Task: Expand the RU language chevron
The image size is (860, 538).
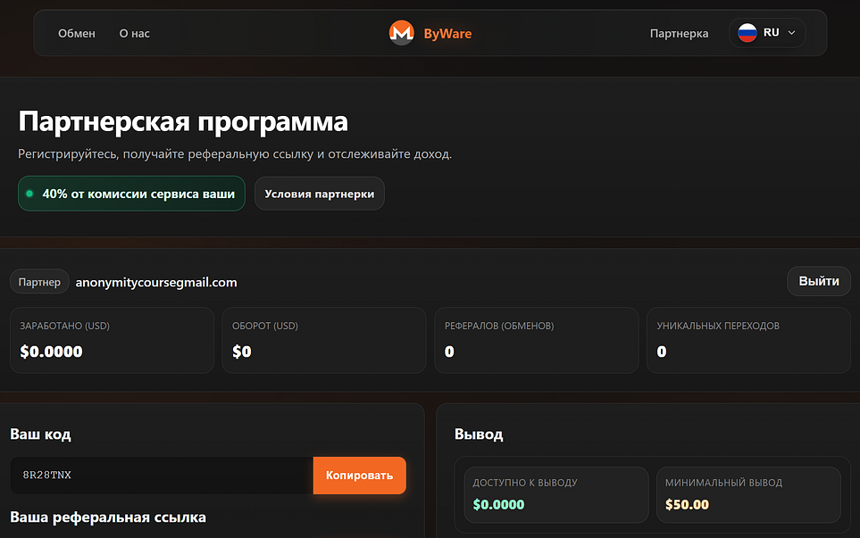Action: coord(791,33)
